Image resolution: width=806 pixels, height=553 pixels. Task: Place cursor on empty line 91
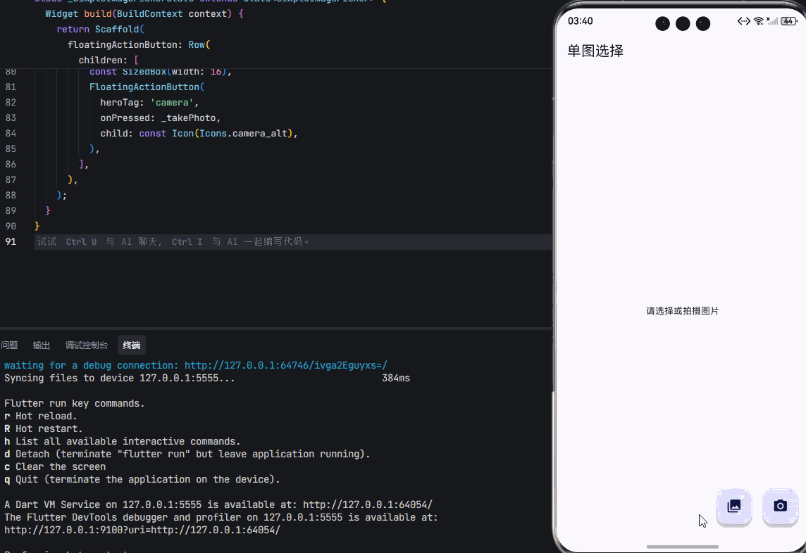pos(293,241)
